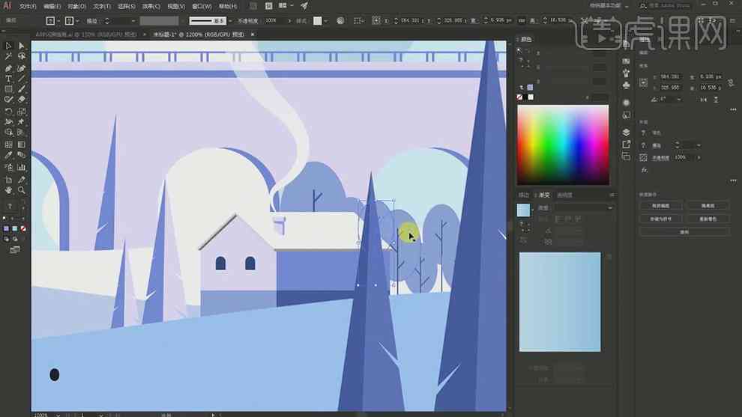Screen dimensions: 742x417
Task: Click first quick action button, right column
Action: [708, 206]
